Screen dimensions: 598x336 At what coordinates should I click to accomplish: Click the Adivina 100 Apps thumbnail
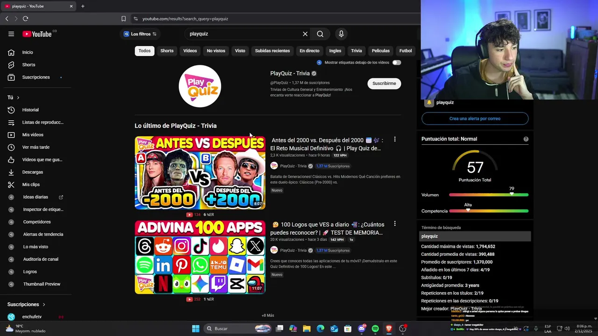click(x=200, y=257)
